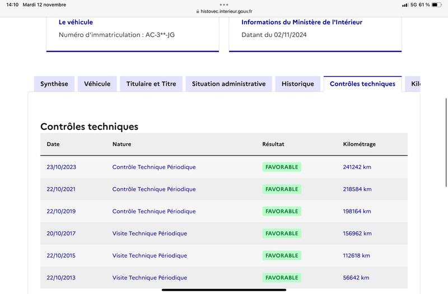448x294 pixels.
Task: Open the three-dots multitasking menu
Action: point(223,4)
